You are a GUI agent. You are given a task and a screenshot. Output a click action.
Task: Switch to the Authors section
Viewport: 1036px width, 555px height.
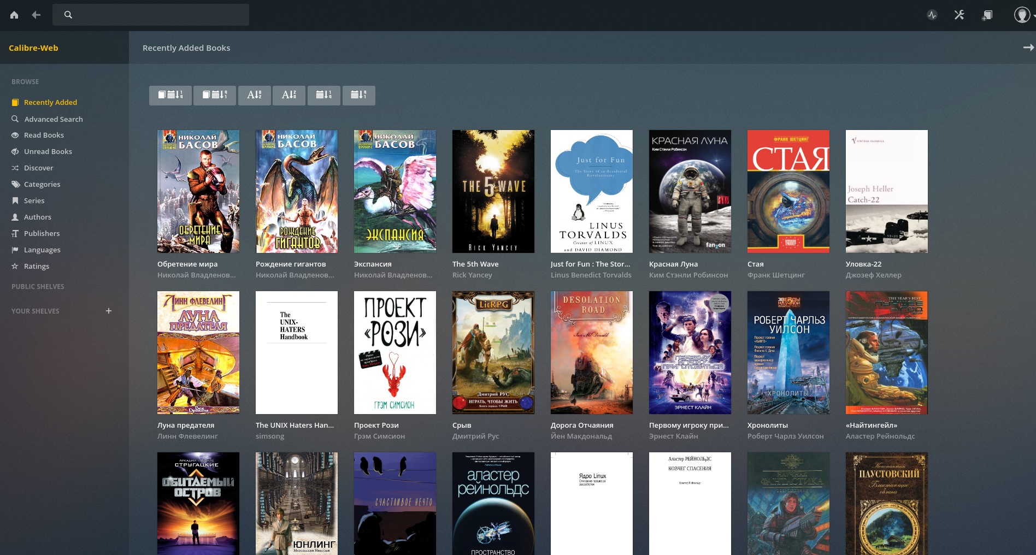(x=38, y=217)
